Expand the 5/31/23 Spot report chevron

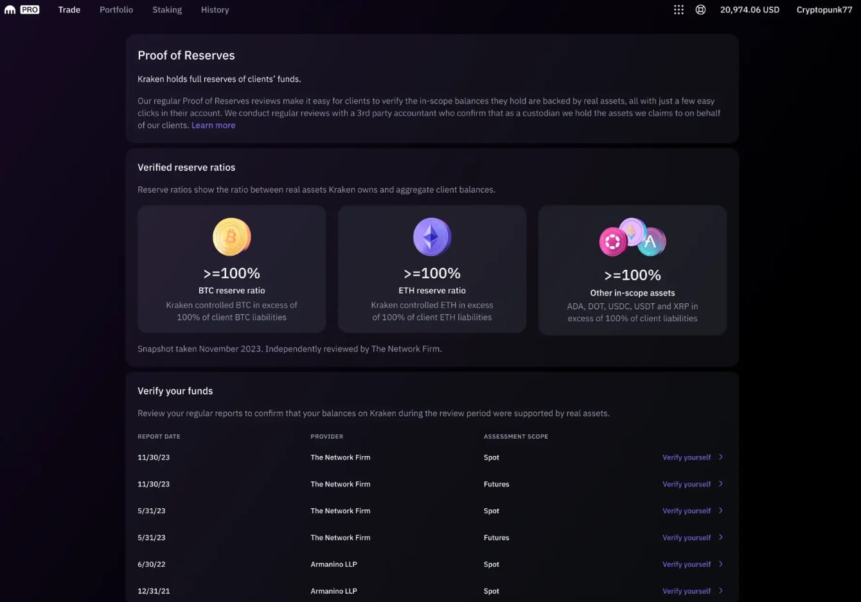coord(721,511)
